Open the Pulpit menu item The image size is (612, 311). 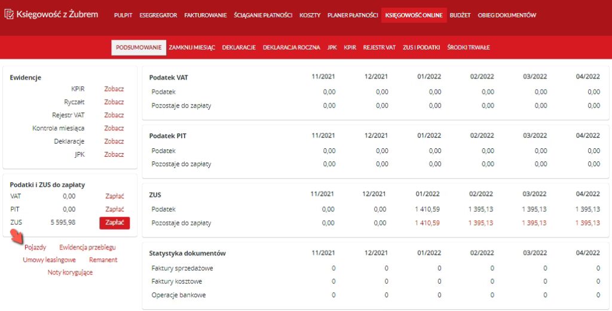[123, 15]
